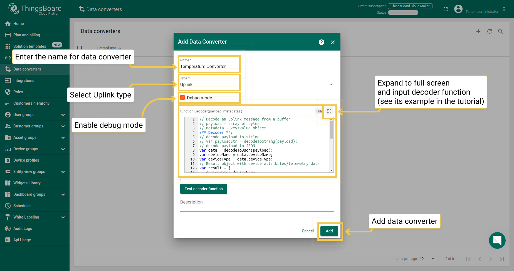514x271 pixels.
Task: Open the tenant administrator avatar icon
Action: 458,9
